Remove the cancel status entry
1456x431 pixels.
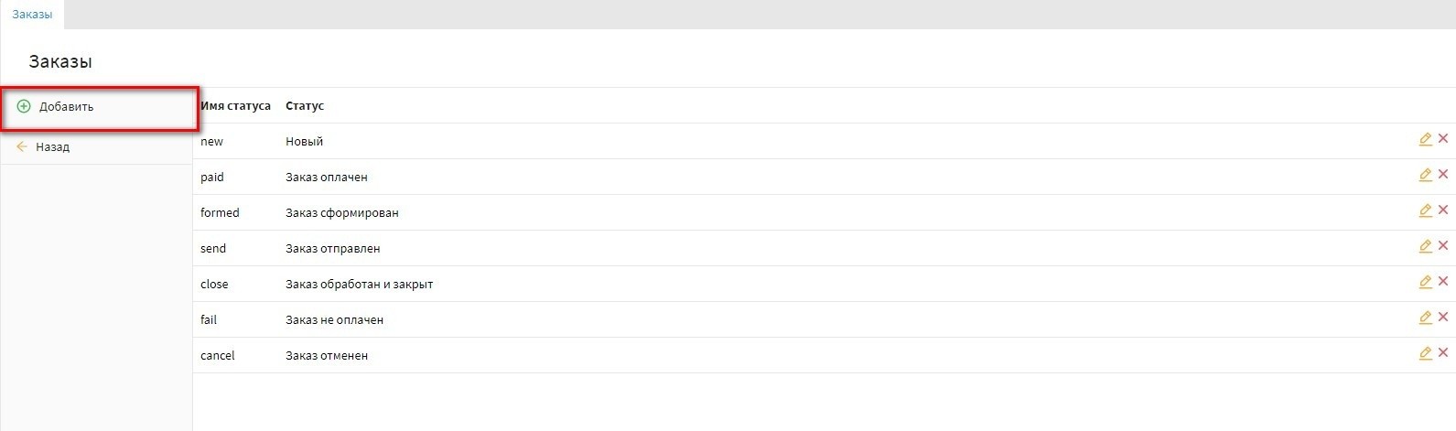(1443, 353)
